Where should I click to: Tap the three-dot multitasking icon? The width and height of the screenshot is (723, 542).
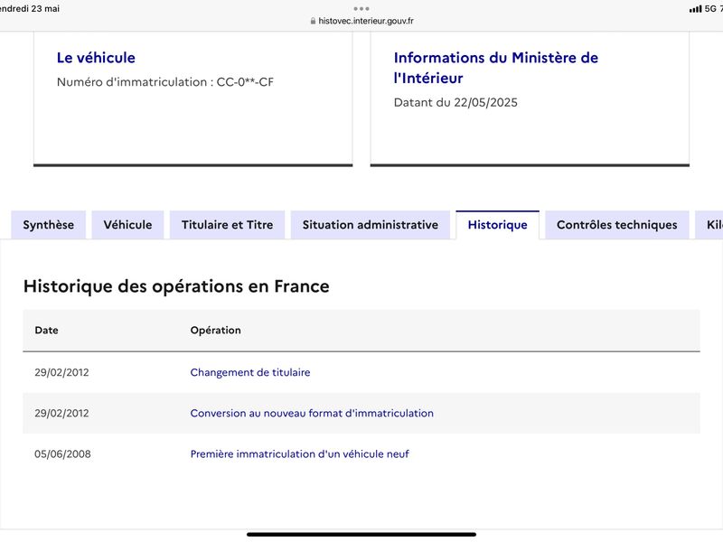[x=361, y=8]
